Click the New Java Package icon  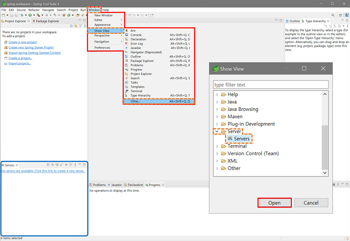click(x=64, y=15)
